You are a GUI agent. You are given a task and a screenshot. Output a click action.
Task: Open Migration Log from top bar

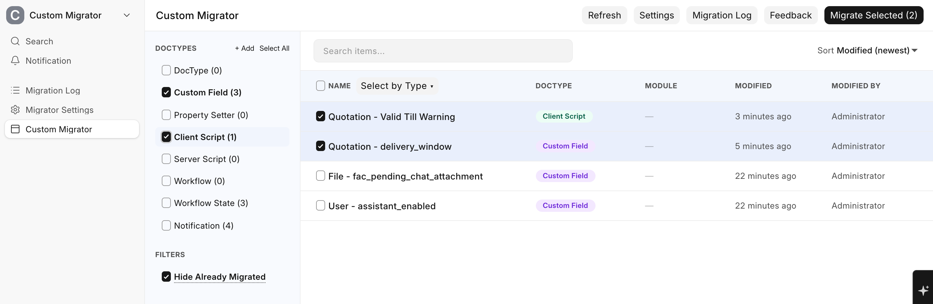tap(722, 15)
